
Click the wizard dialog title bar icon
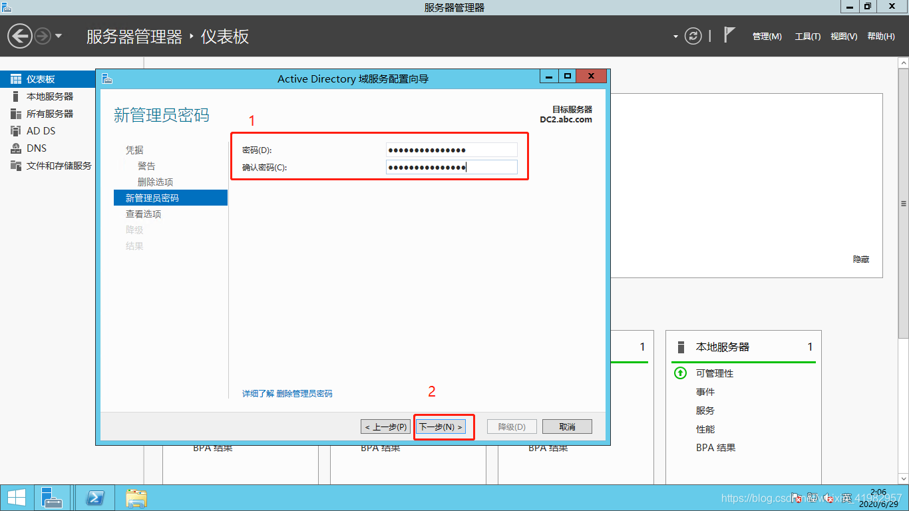click(x=107, y=79)
